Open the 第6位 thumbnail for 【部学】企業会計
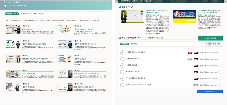Screen dimensions: 227x105 pyautogui.click(x=65, y=59)
